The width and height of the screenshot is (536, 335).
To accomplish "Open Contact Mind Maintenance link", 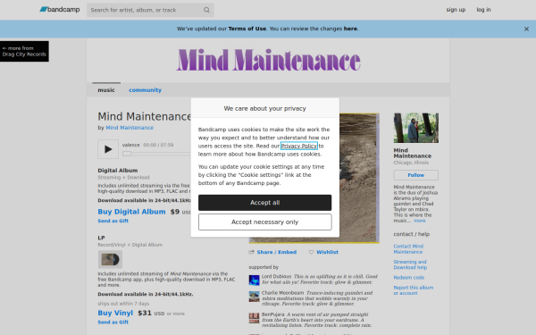I will point(408,249).
